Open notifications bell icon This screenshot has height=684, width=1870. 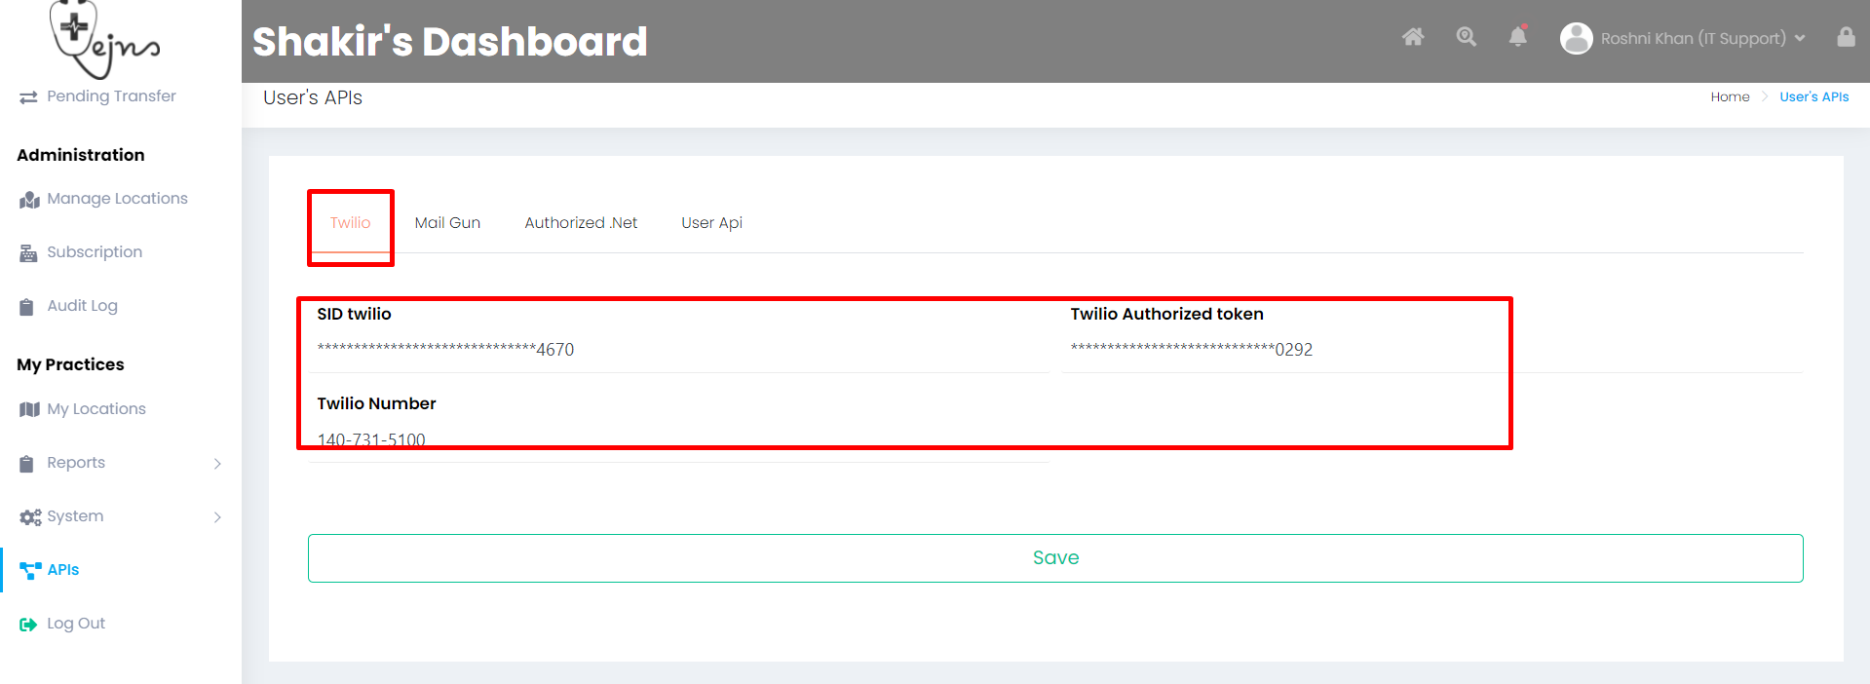[x=1517, y=38]
